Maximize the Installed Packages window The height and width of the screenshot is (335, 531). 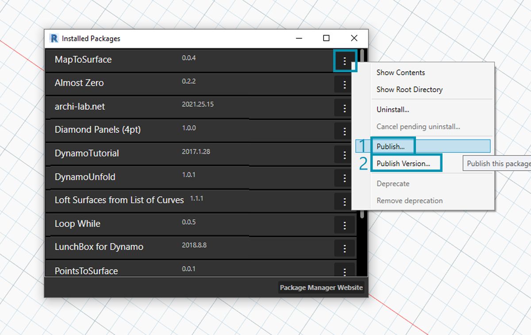click(x=326, y=39)
